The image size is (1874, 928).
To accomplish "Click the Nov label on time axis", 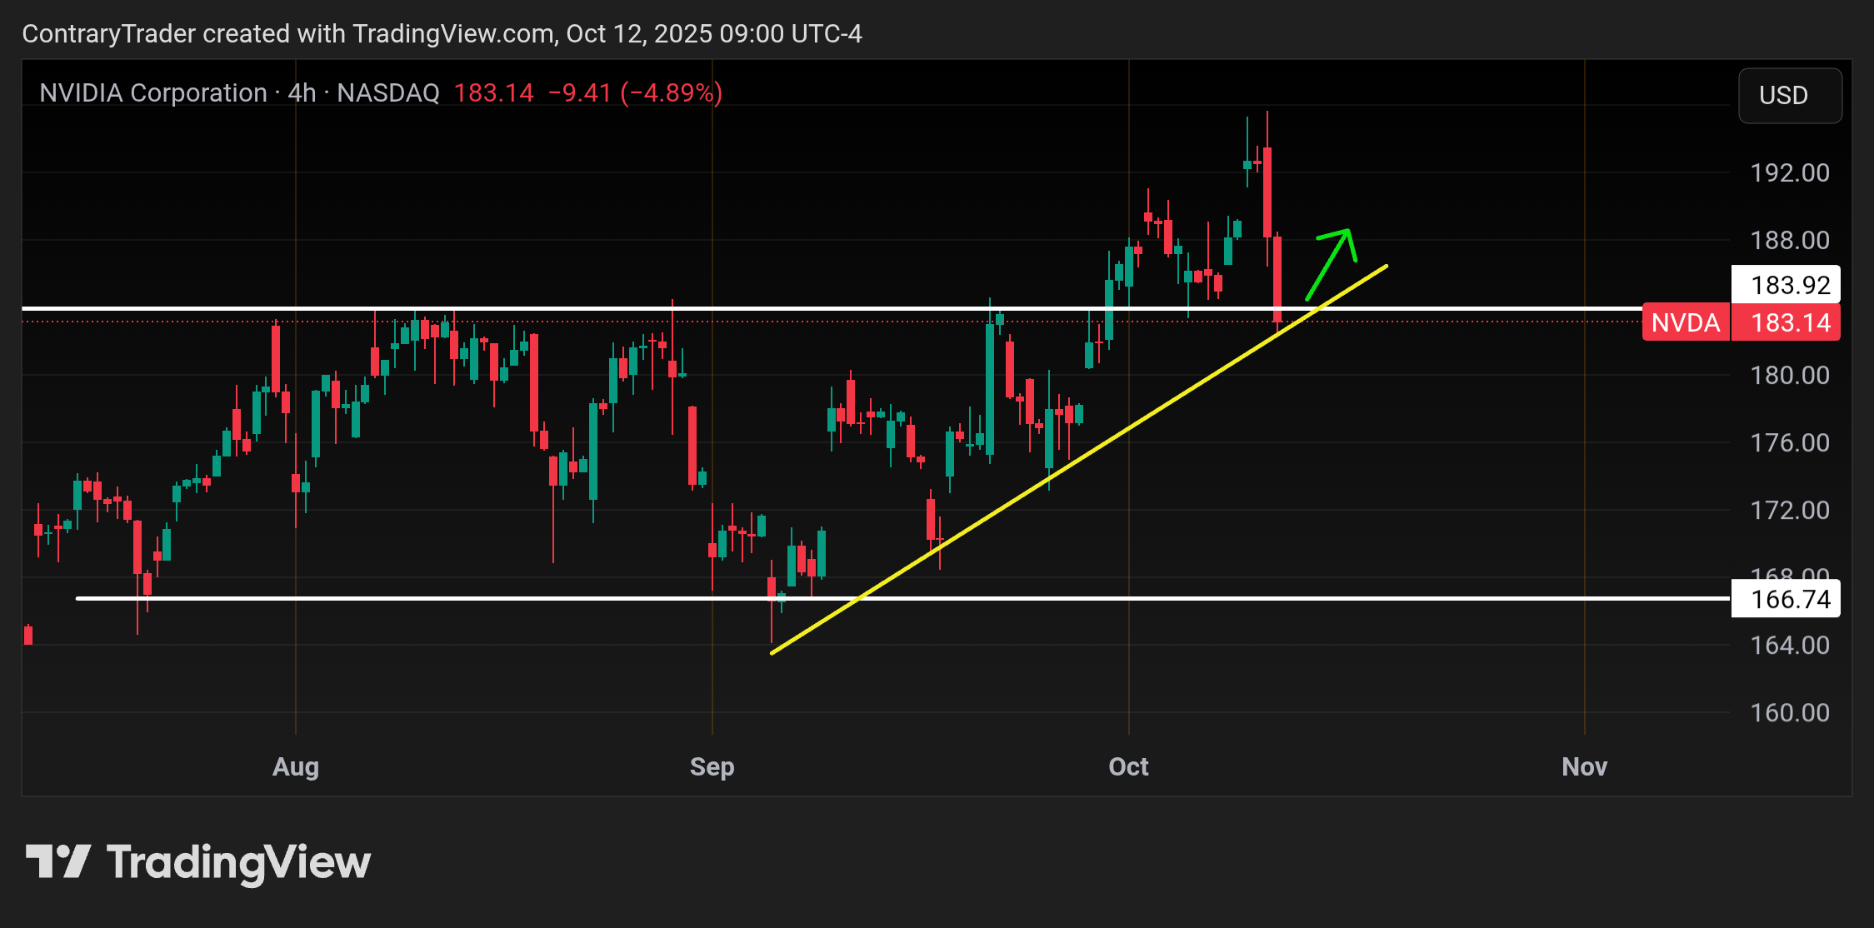I will pyautogui.click(x=1584, y=766).
